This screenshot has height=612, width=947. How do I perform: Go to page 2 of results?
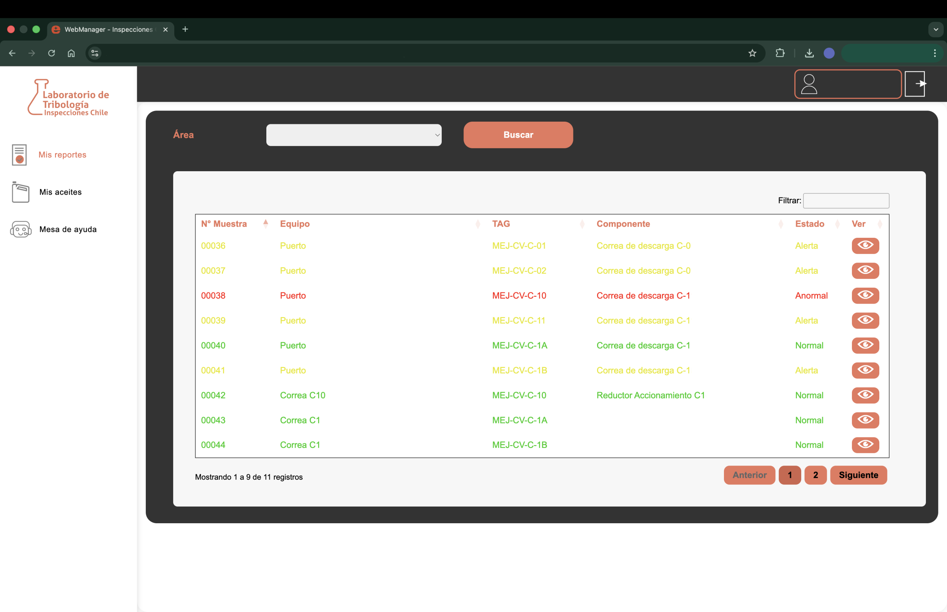pos(815,475)
